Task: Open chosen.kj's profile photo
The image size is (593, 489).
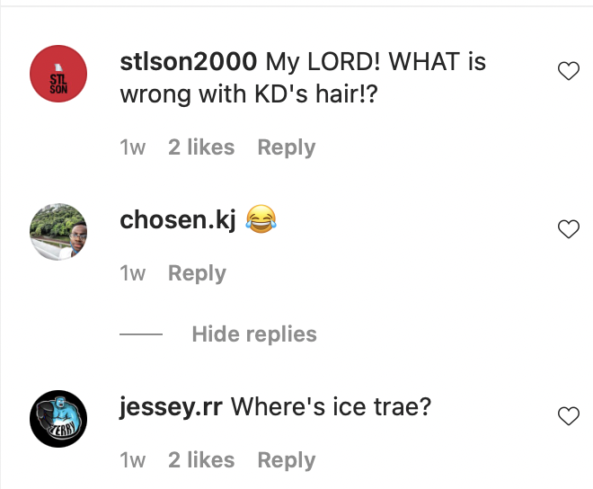Action: [x=58, y=232]
